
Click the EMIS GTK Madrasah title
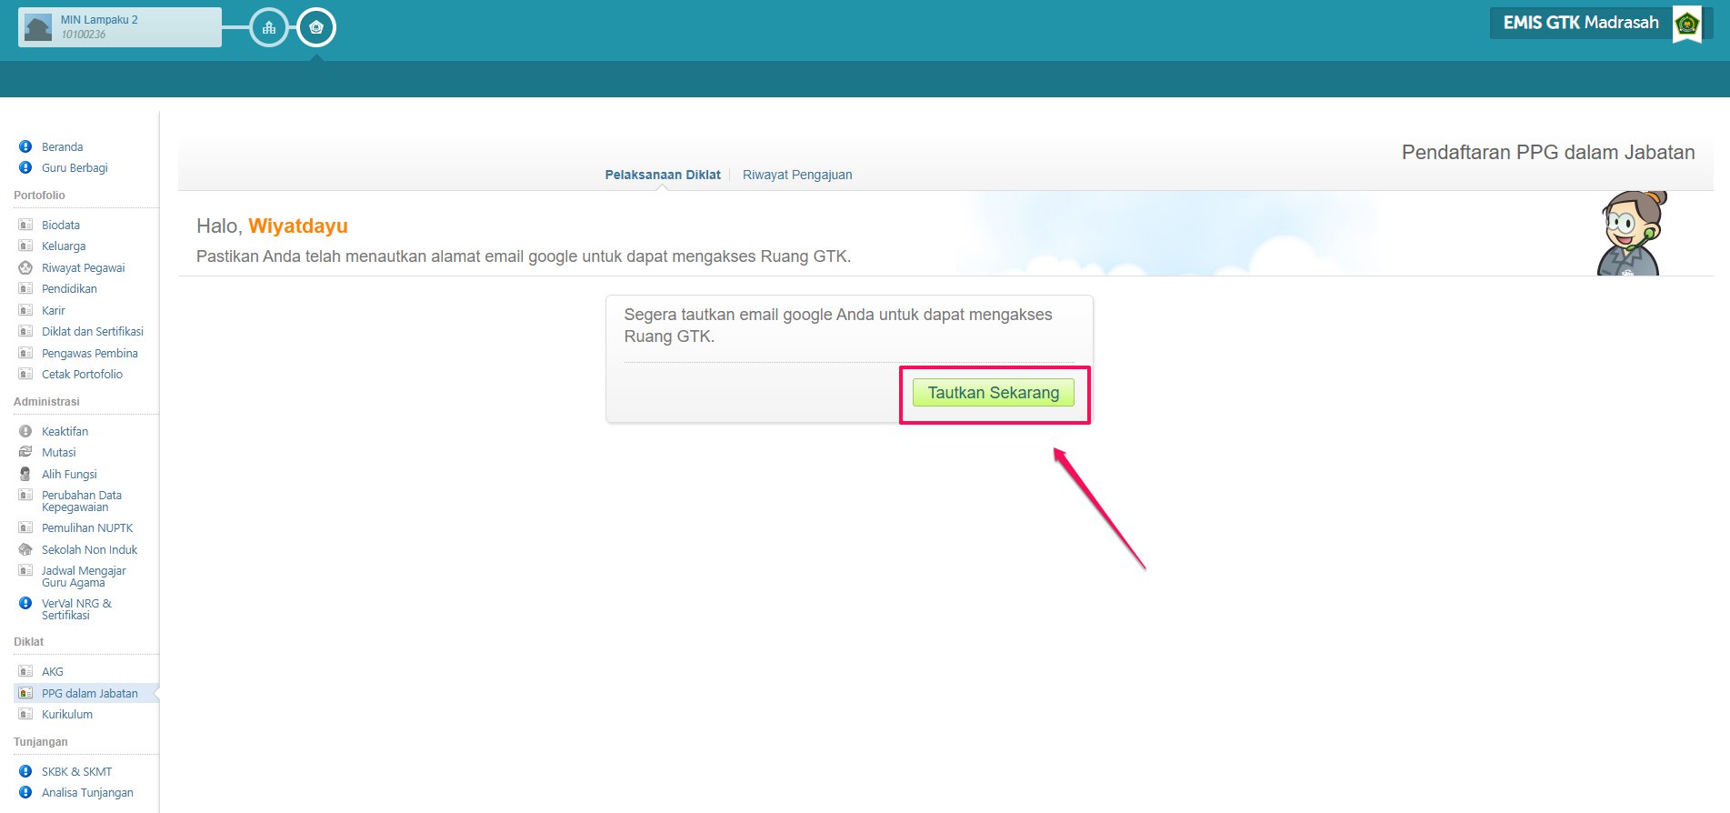coord(1581,23)
